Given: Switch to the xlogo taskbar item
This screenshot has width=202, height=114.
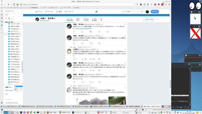Looking at the screenshot, I should pos(138,112).
